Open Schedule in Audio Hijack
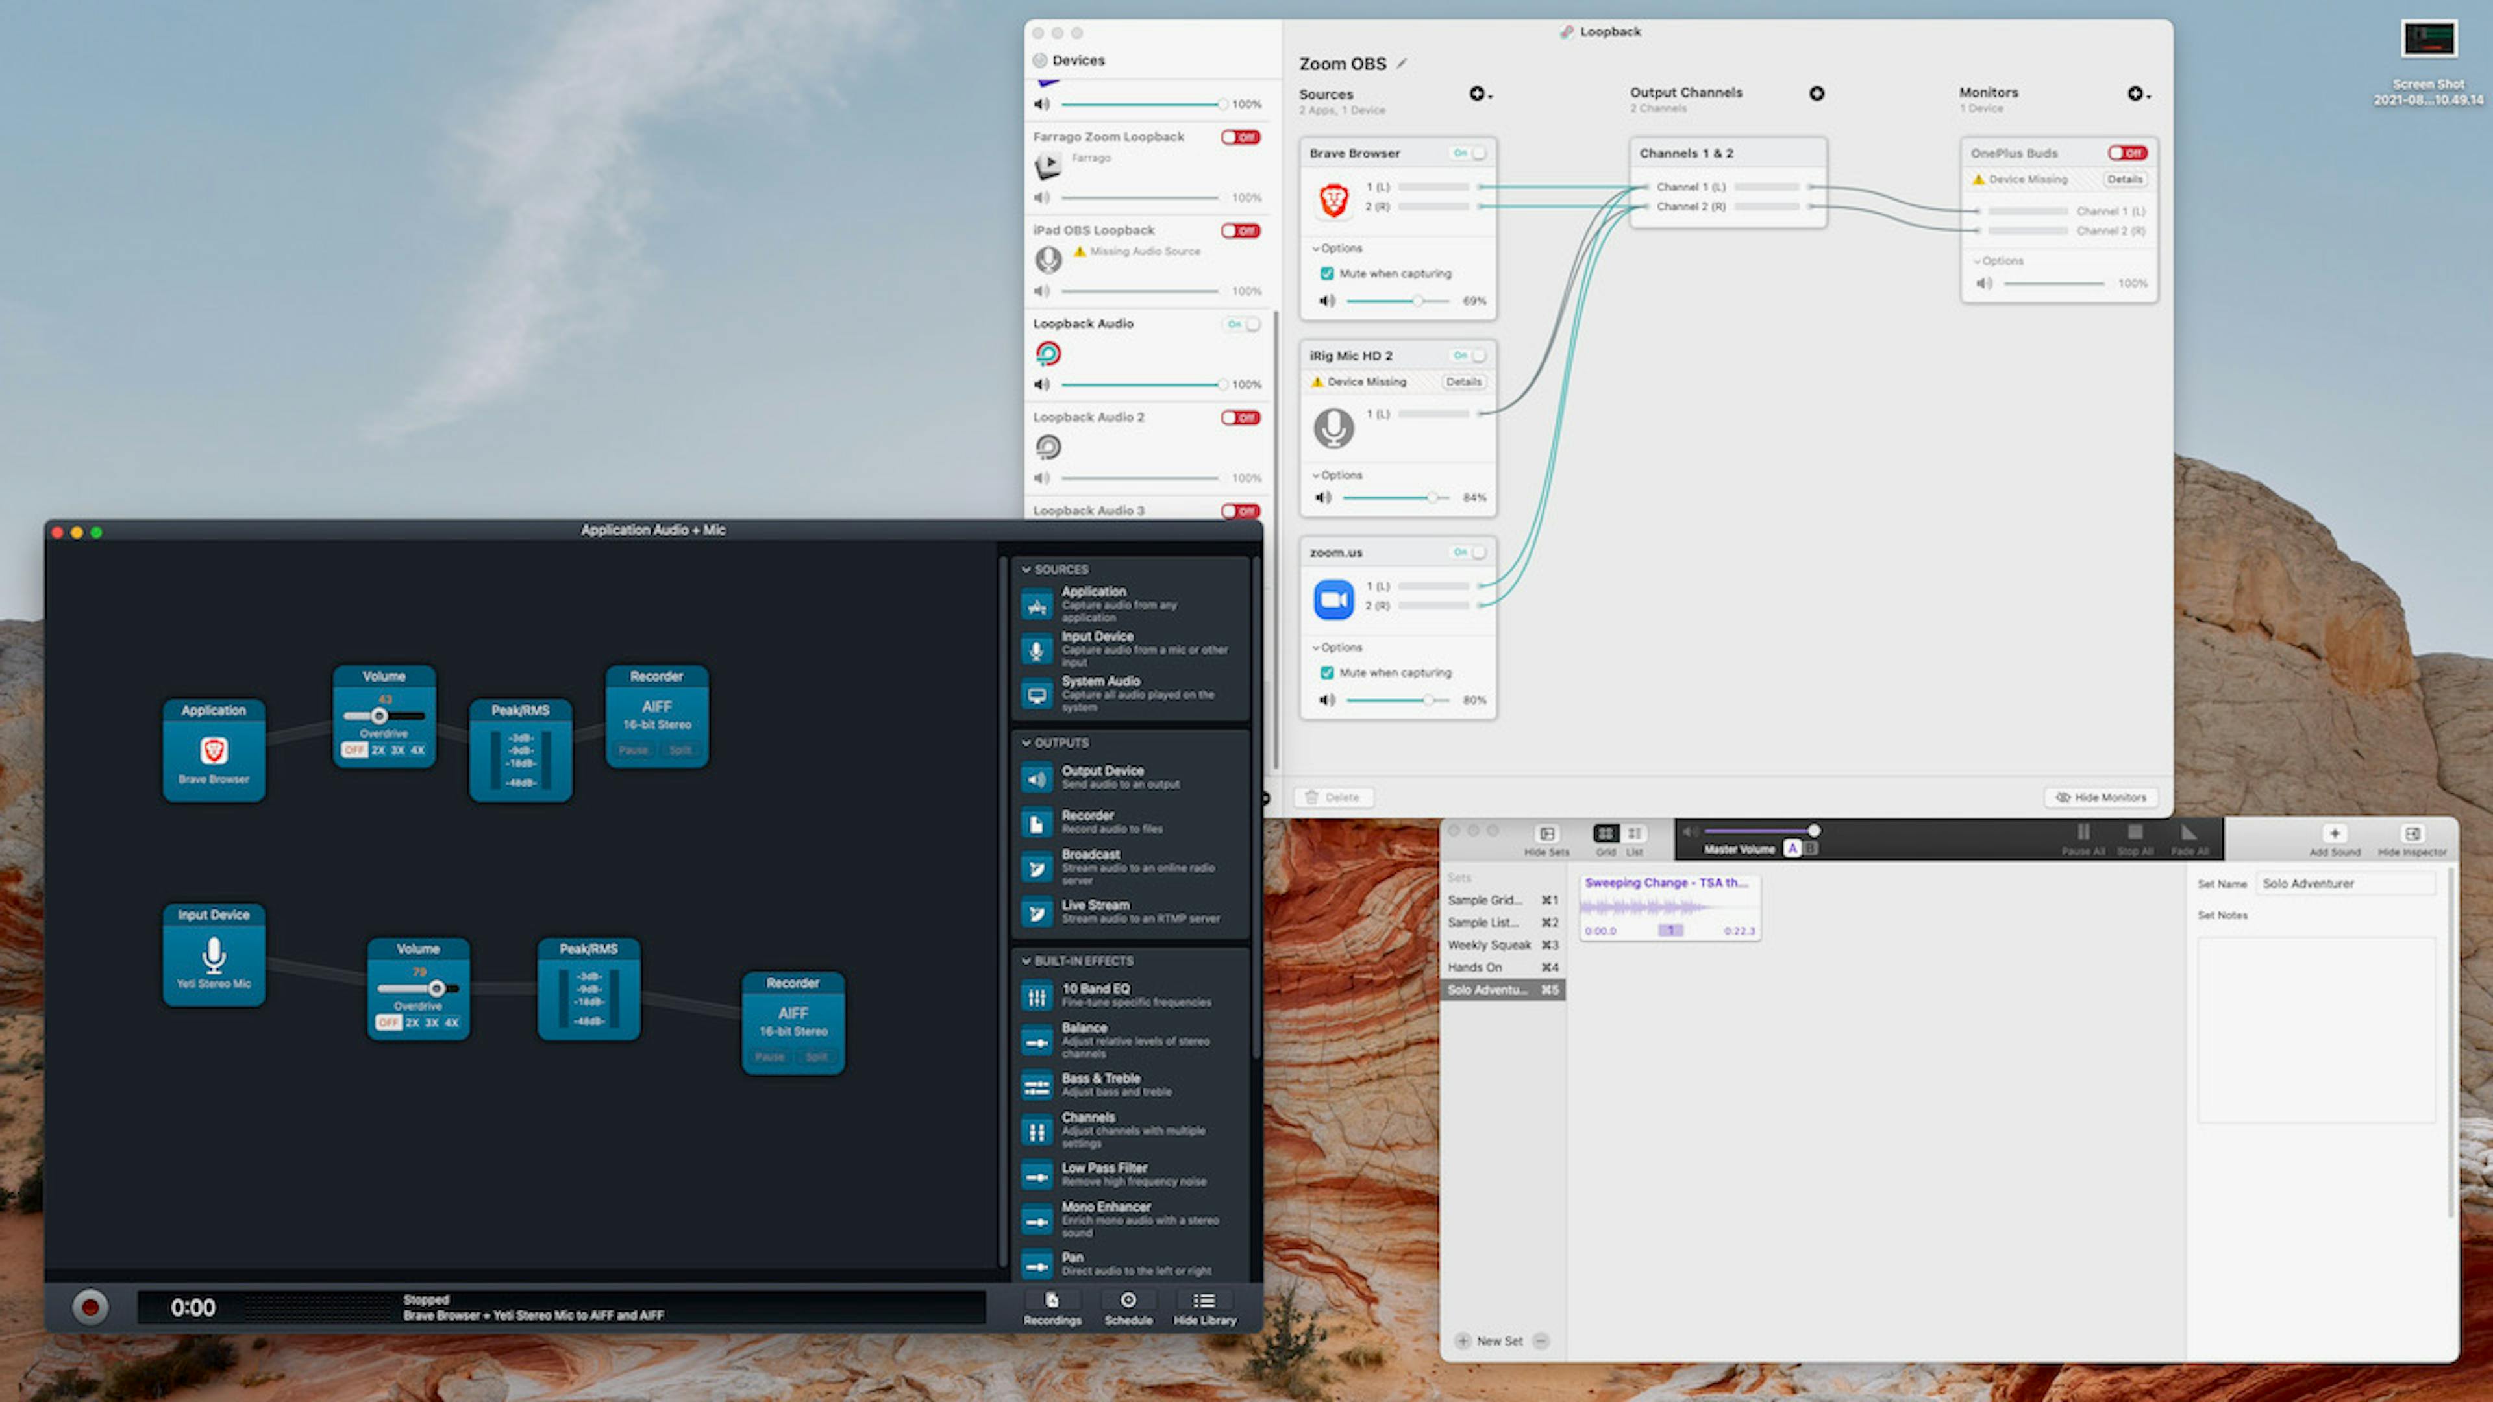Screen dimensions: 2493x1402 coord(1128,1308)
